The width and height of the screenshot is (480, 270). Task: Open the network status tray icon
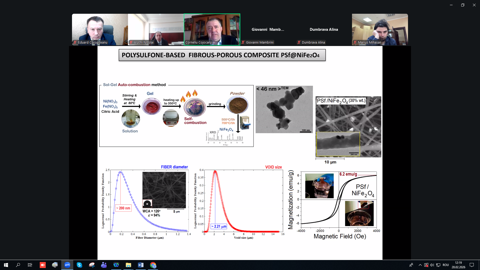(x=438, y=265)
